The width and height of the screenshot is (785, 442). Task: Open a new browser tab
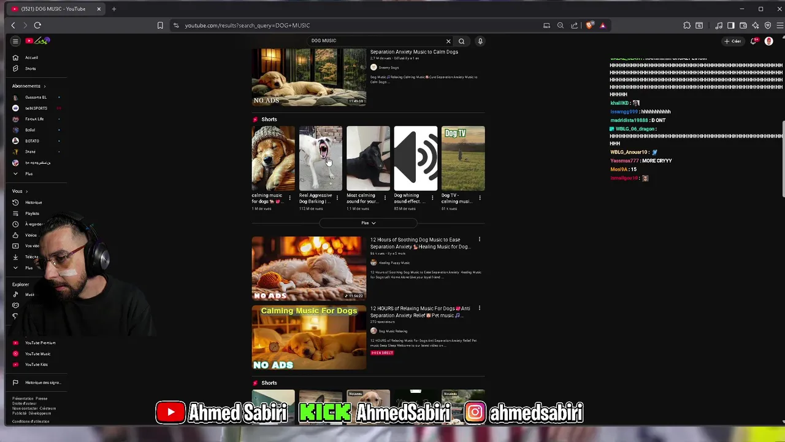click(x=113, y=9)
